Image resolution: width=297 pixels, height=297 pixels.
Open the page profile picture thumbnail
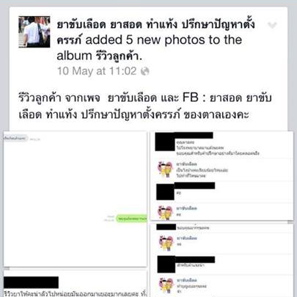tap(34, 32)
